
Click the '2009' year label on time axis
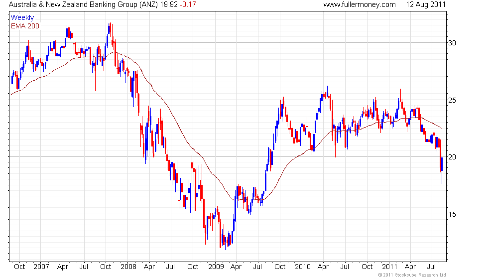click(216, 267)
